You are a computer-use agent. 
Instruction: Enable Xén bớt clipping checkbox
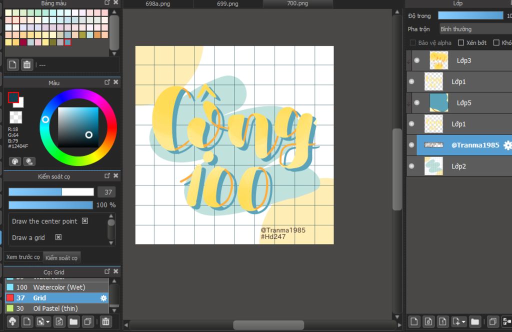click(460, 43)
